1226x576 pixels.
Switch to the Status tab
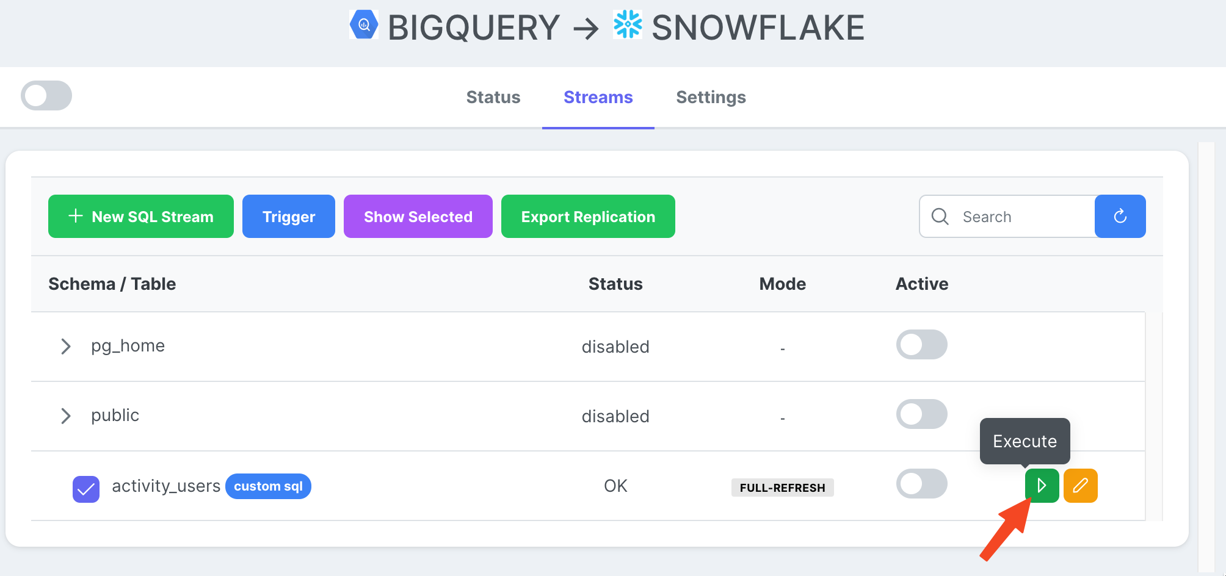[493, 98]
